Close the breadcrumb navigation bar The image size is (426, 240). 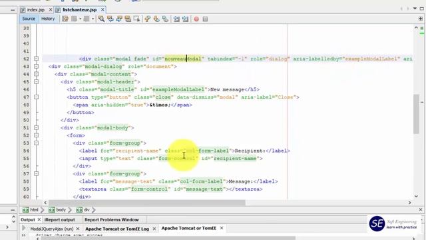tap(421, 209)
